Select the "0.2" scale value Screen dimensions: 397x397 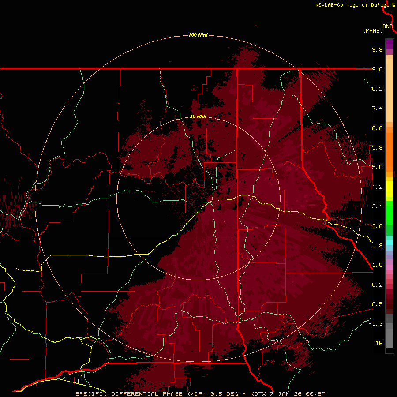377,285
